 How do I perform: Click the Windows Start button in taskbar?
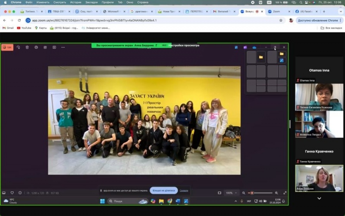[103, 201]
